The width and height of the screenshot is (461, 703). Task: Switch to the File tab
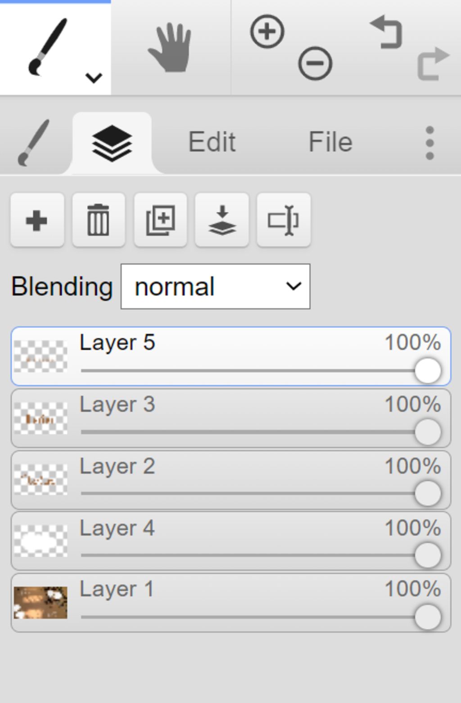pyautogui.click(x=330, y=142)
